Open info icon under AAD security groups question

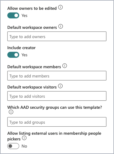tap(11, 112)
